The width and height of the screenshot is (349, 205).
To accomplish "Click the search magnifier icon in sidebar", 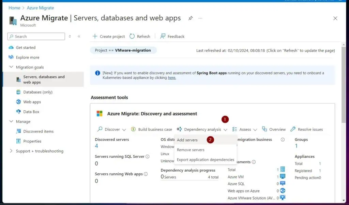I will [11, 36].
